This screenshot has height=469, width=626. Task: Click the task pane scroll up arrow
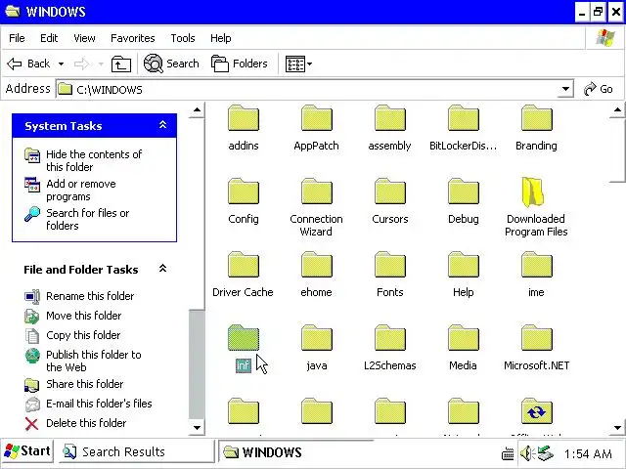pyautogui.click(x=197, y=110)
